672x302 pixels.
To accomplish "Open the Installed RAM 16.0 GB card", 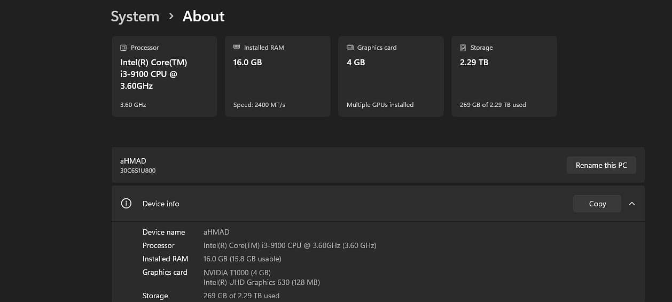I will click(278, 76).
